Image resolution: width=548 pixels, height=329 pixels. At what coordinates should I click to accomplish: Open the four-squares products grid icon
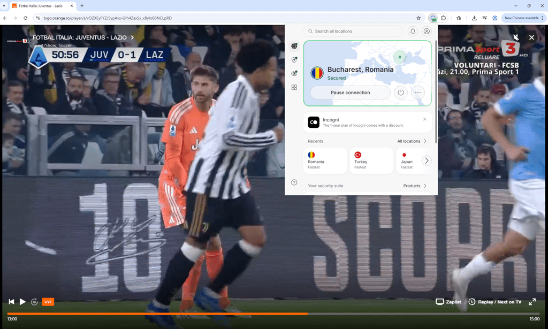[294, 87]
